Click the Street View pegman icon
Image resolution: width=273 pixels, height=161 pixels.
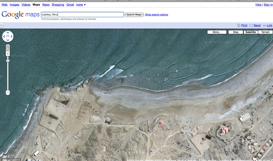click(x=8, y=47)
